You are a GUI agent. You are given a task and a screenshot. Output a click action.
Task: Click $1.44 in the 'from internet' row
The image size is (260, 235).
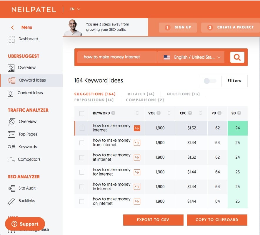[192, 143]
